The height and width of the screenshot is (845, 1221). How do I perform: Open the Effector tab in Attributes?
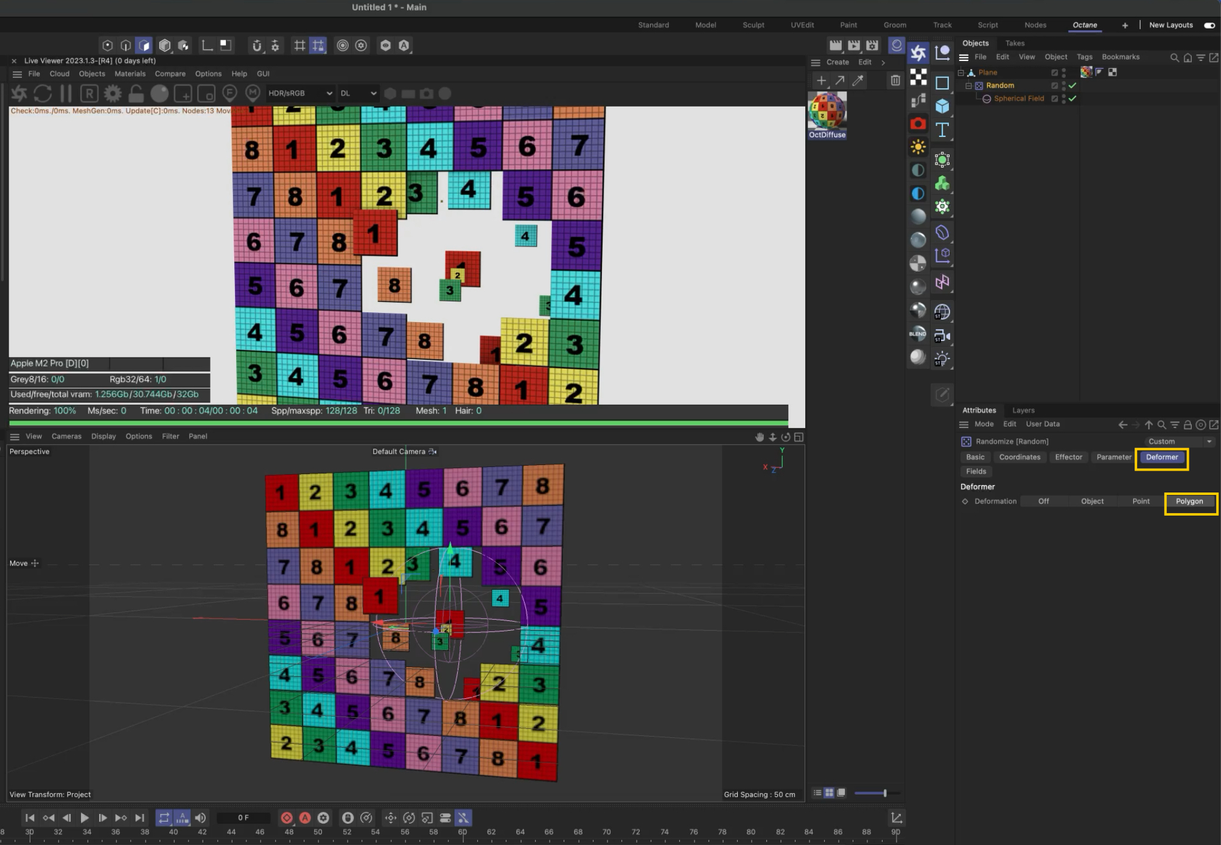[x=1068, y=457]
